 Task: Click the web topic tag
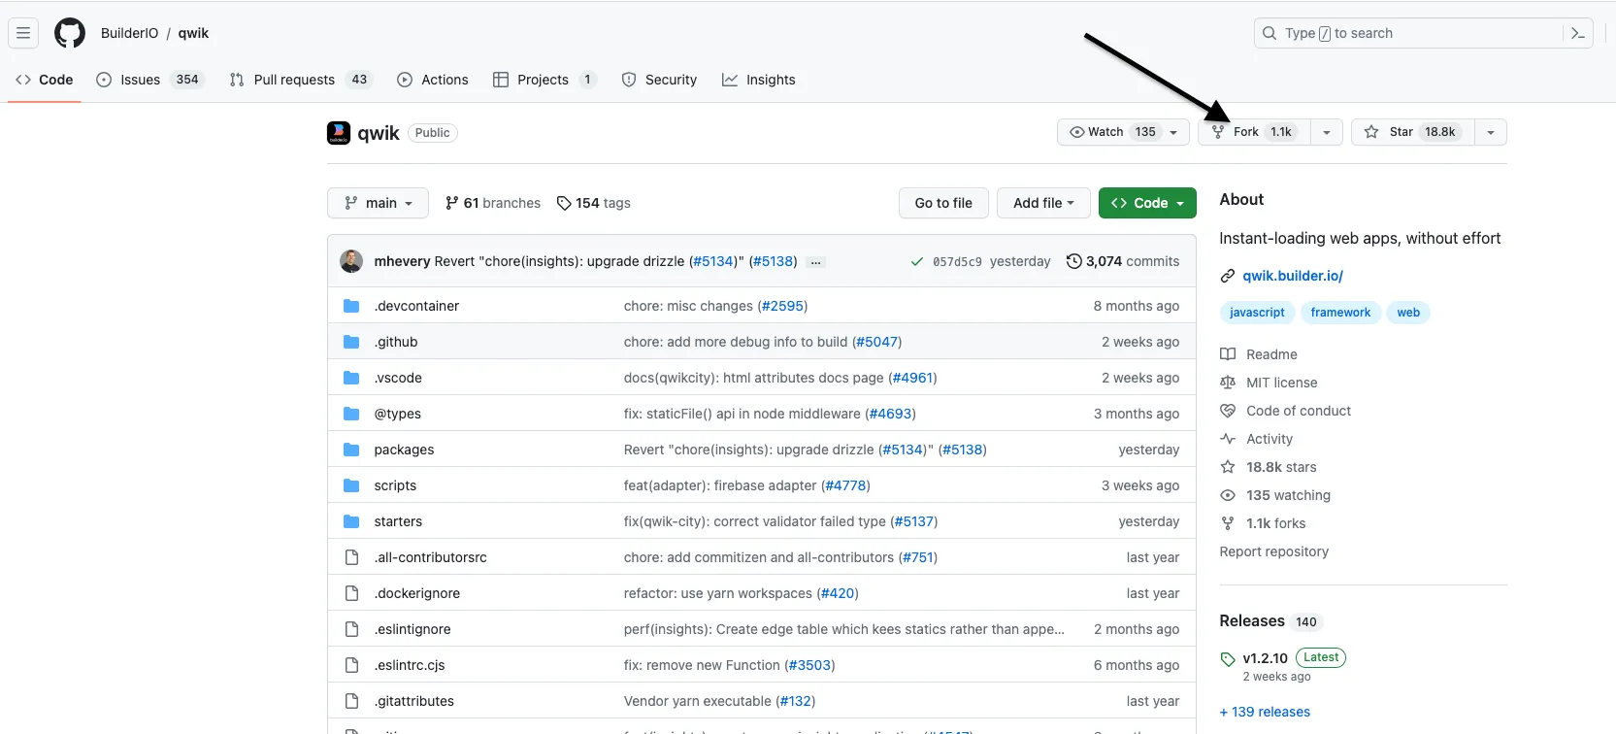[x=1408, y=313]
